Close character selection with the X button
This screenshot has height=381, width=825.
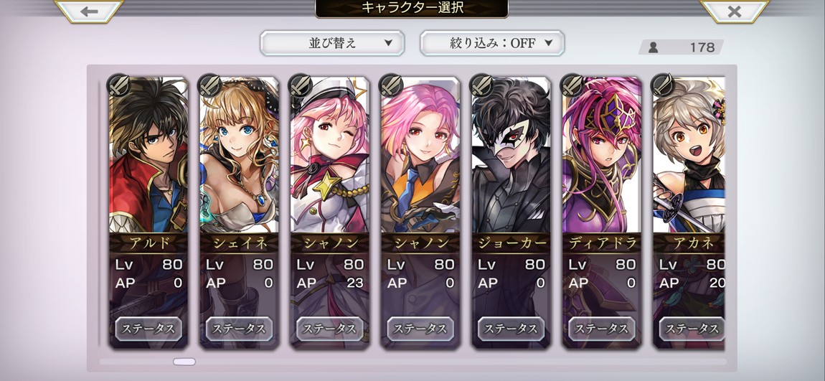point(735,11)
